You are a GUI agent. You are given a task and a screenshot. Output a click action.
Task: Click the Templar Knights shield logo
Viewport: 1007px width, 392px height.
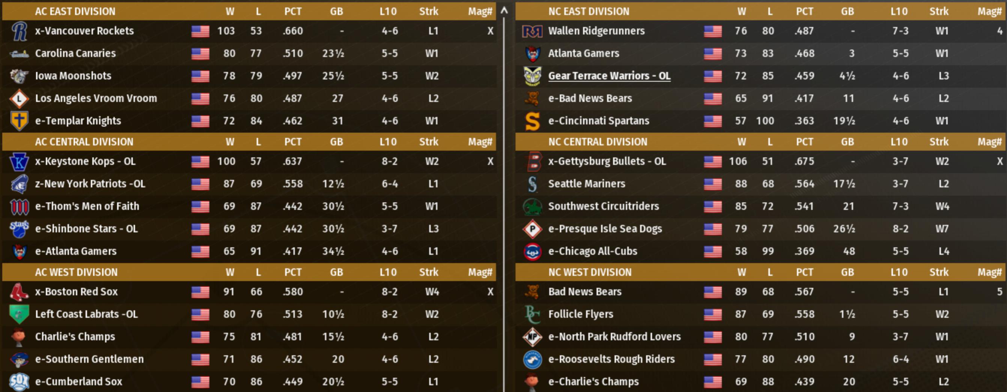19,121
